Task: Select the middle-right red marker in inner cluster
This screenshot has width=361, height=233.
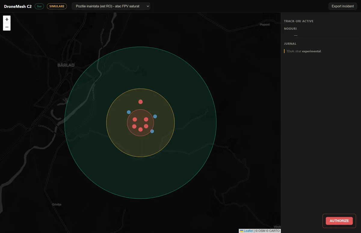Action: click(x=146, y=126)
